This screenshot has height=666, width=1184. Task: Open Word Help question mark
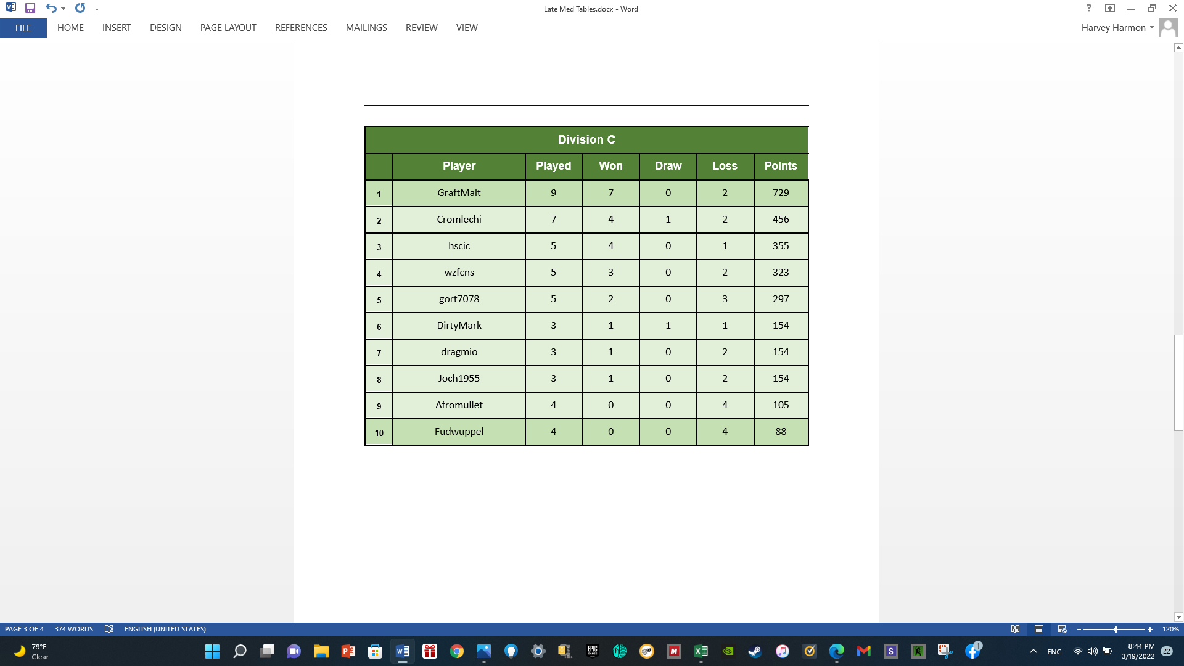tap(1088, 9)
